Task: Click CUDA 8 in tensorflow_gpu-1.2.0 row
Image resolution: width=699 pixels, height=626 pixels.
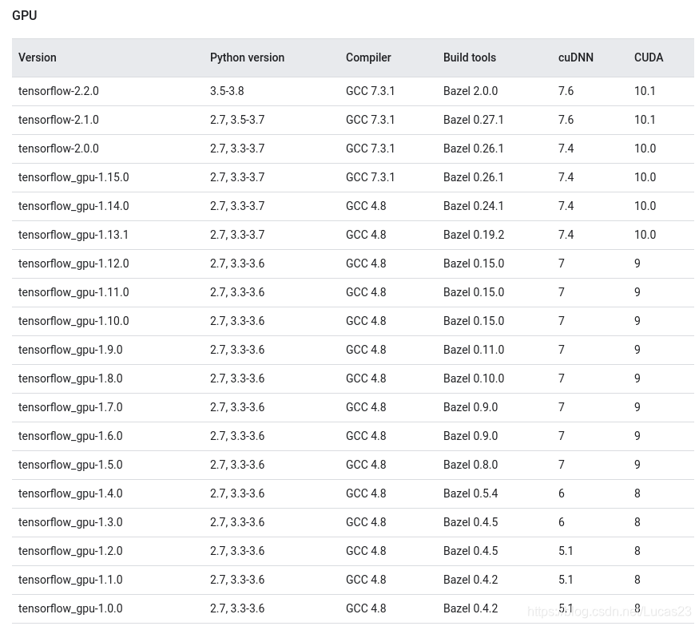Action: tap(637, 551)
